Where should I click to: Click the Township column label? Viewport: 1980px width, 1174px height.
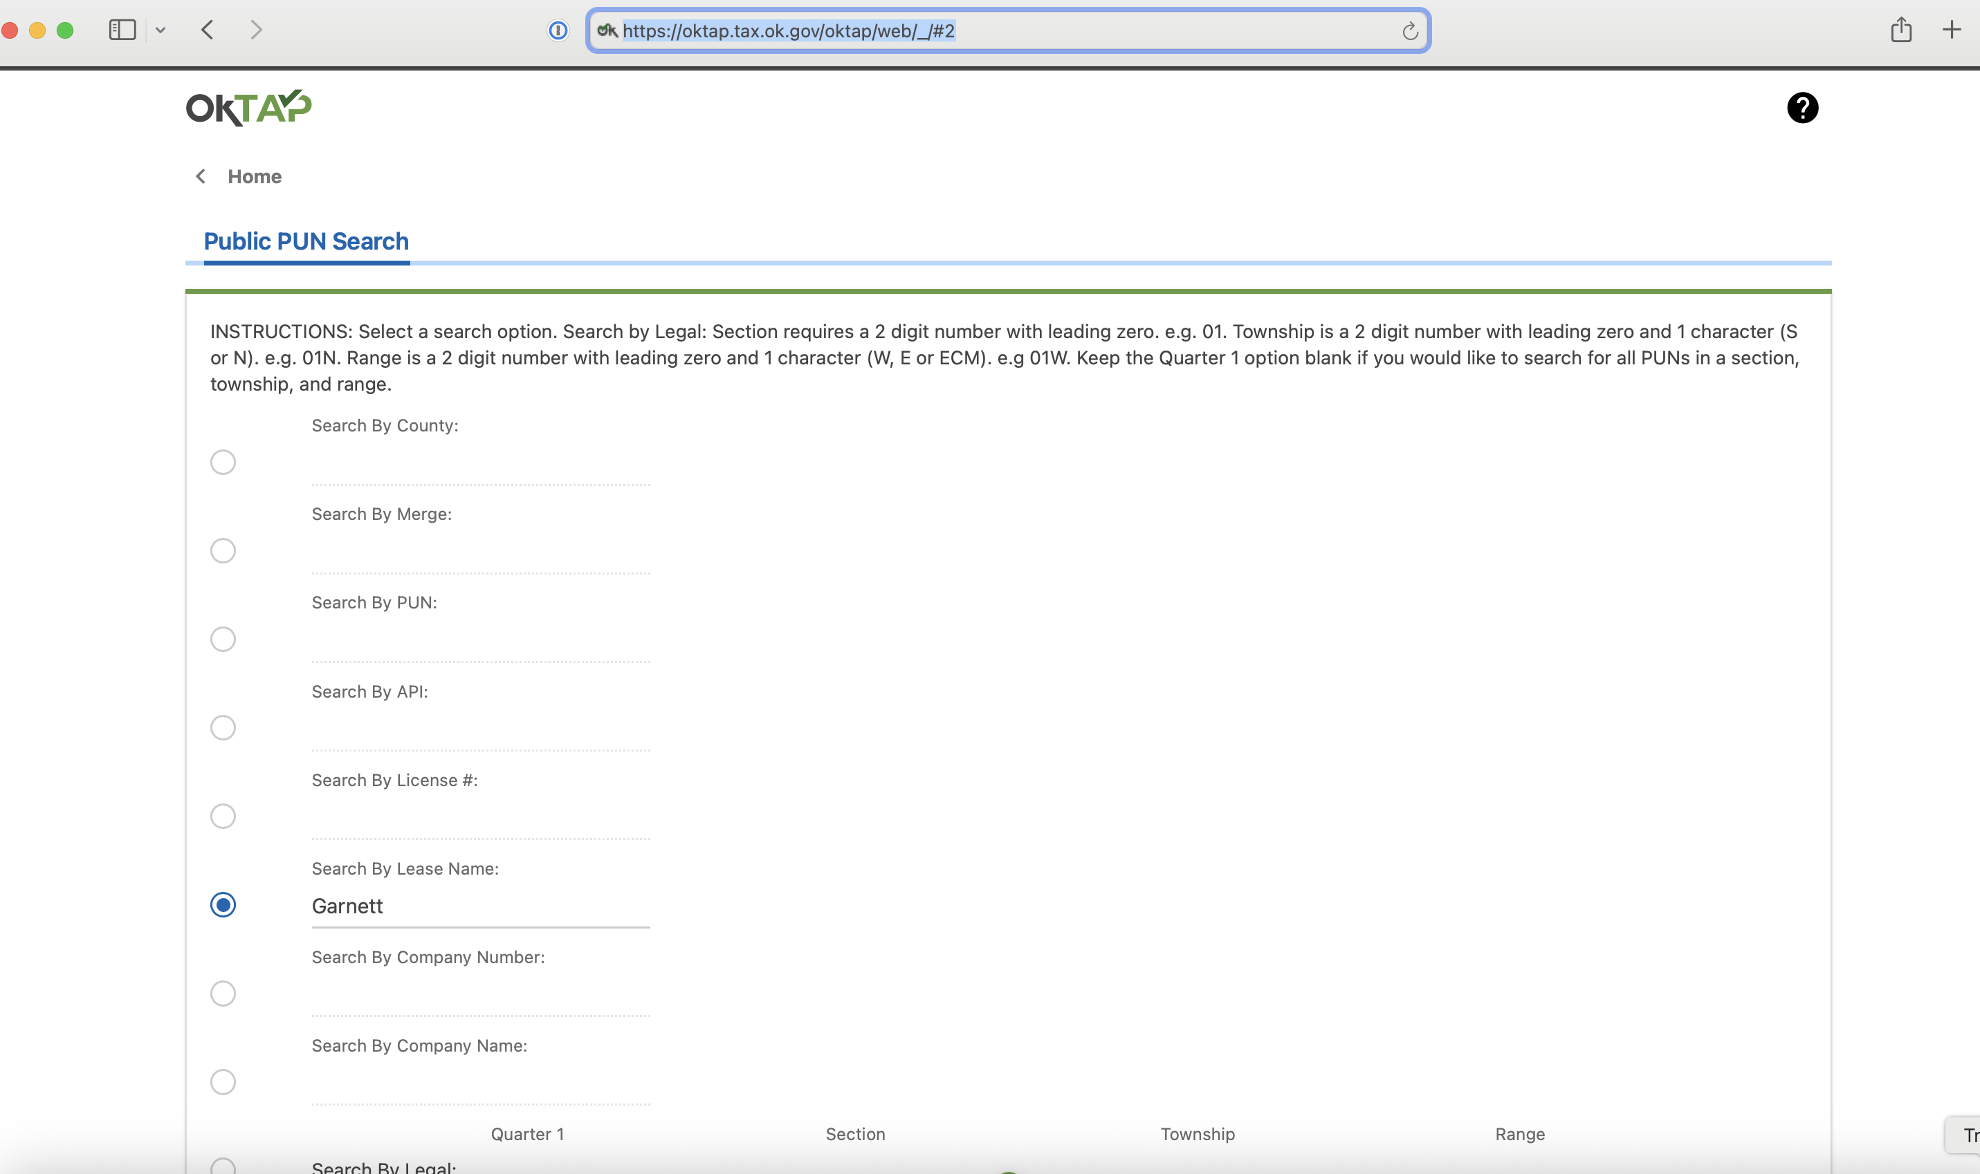click(x=1198, y=1135)
